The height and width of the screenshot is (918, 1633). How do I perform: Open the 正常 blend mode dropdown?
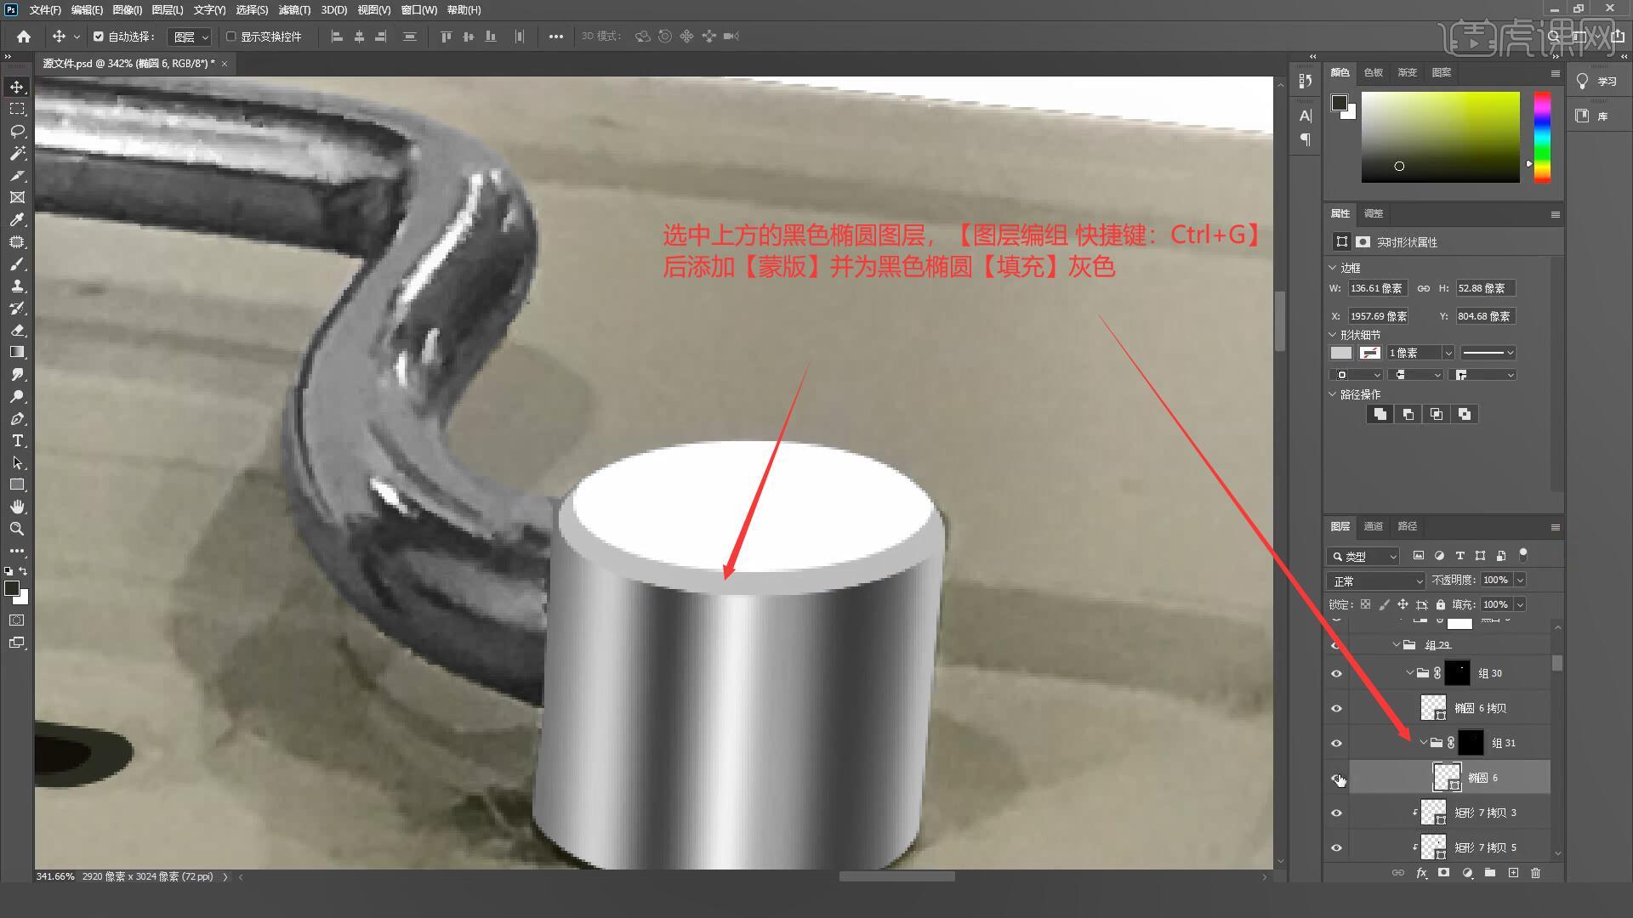coord(1375,581)
